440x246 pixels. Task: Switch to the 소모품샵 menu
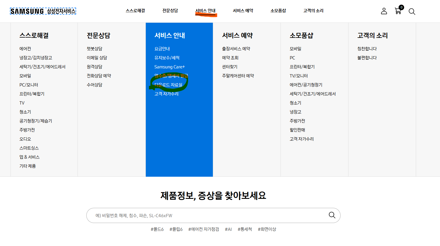pyautogui.click(x=278, y=10)
